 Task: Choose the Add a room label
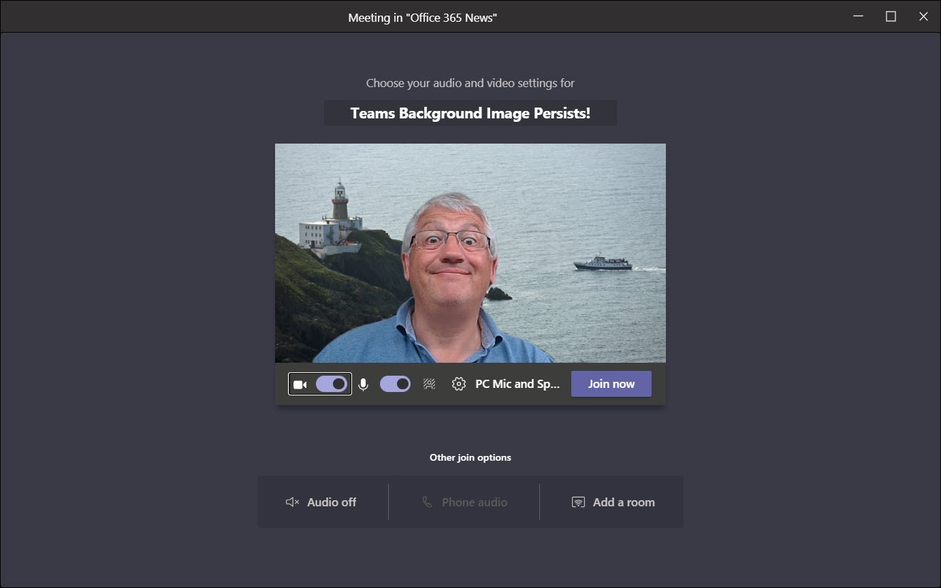pos(624,502)
